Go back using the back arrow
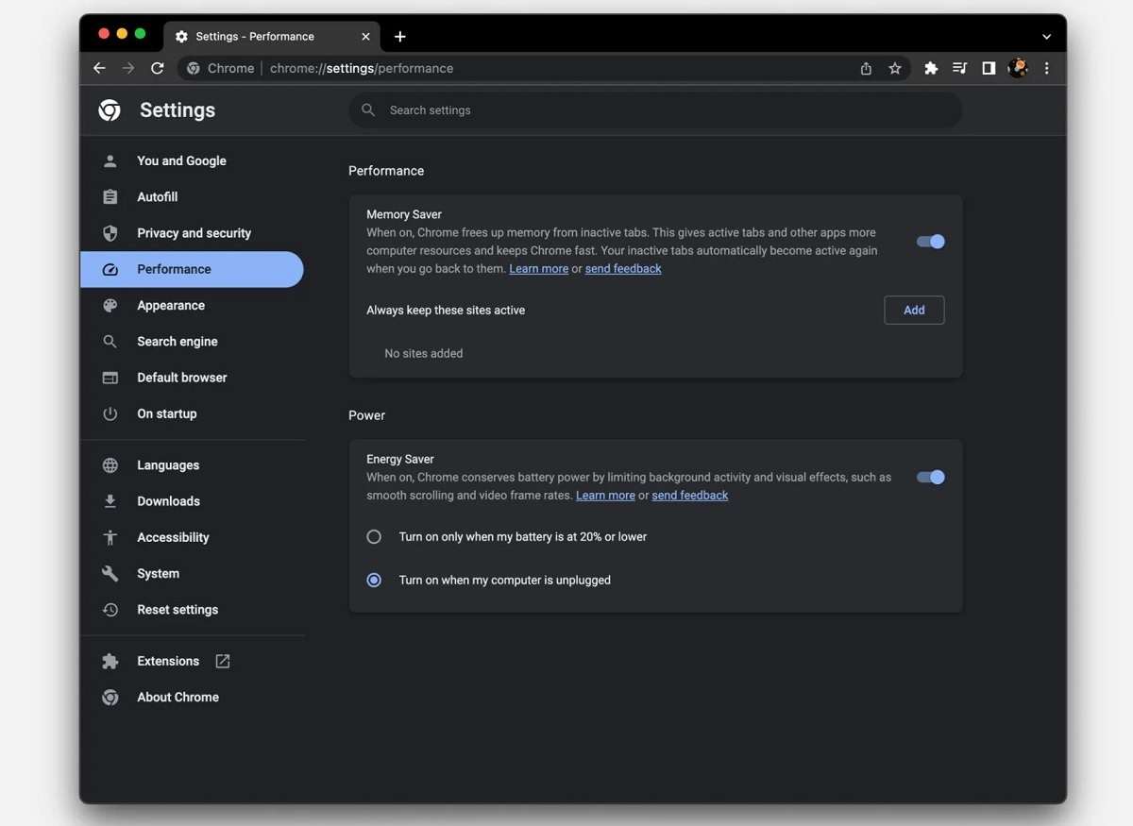Viewport: 1133px width, 826px height. pyautogui.click(x=99, y=68)
